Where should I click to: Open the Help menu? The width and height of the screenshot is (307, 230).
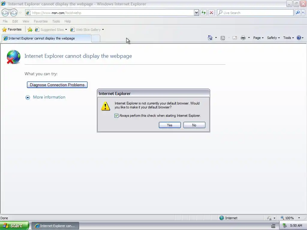(x=68, y=21)
